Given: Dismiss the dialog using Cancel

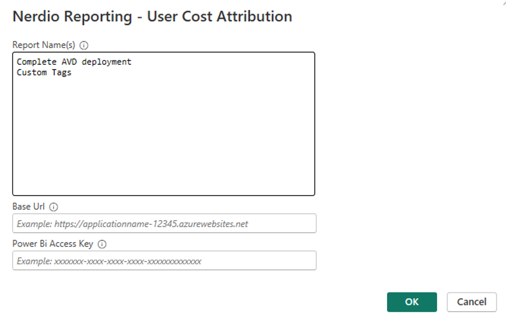Looking at the screenshot, I should point(472,302).
